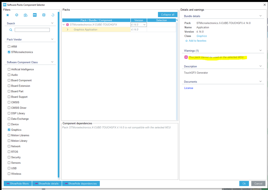Image resolution: width=268 pixels, height=190 pixels.
Task: Click the TouchGFX Generator description text
Action: (196, 73)
